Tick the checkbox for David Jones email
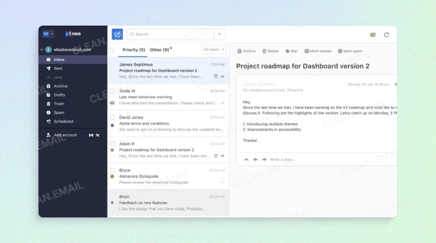This screenshot has height=243, width=436. (112, 117)
